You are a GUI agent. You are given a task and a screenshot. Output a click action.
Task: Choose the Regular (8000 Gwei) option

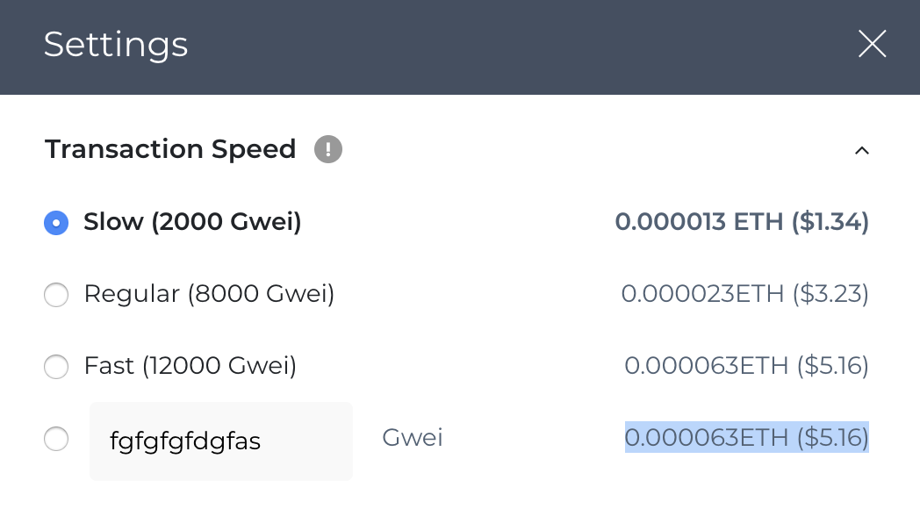[x=56, y=295]
